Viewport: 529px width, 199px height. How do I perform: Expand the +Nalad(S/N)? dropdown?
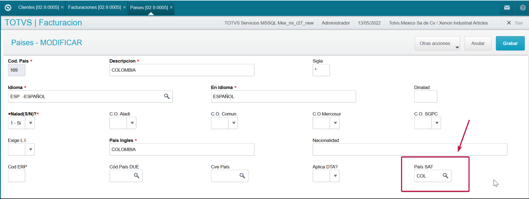tap(31, 123)
